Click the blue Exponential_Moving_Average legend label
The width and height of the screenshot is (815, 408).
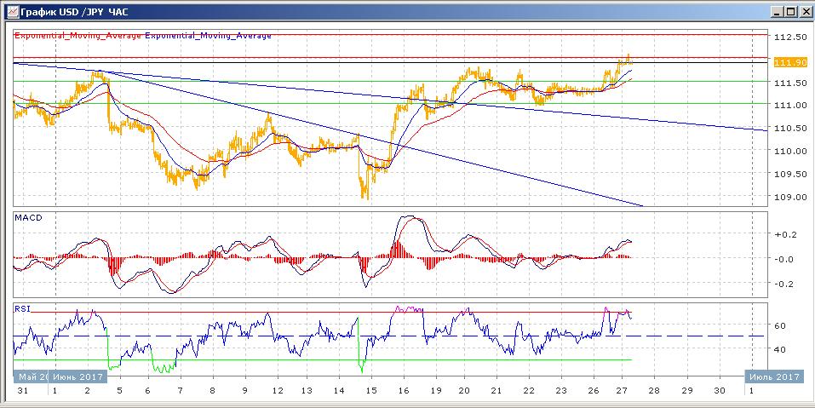[x=209, y=36]
